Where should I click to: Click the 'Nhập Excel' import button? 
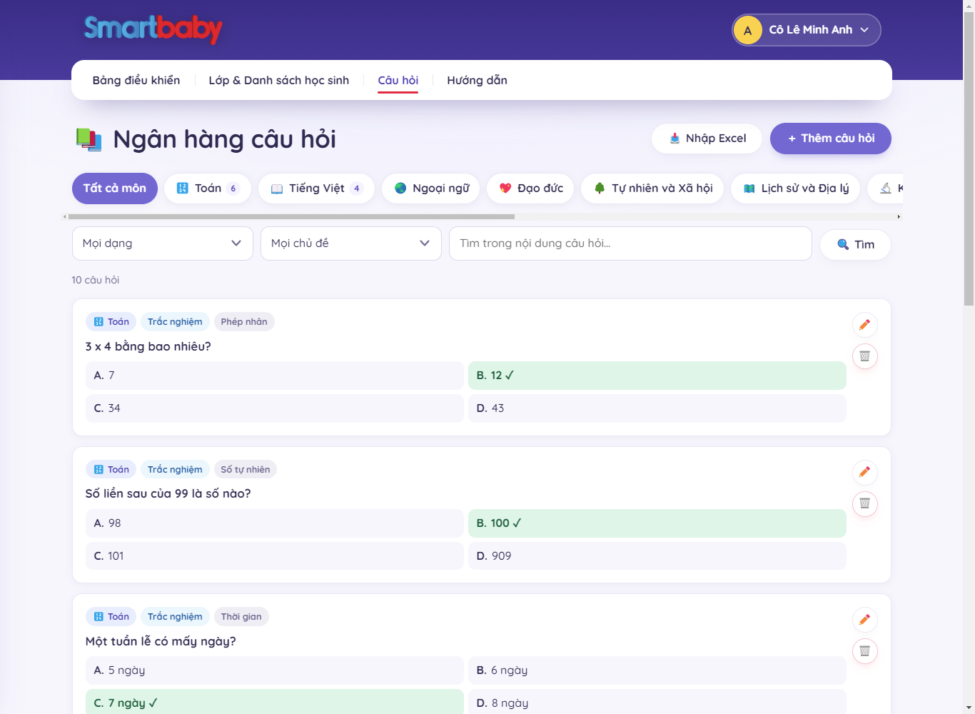(x=707, y=139)
